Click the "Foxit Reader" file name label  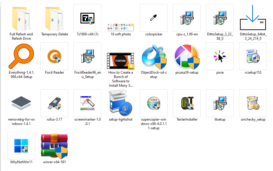54,72
